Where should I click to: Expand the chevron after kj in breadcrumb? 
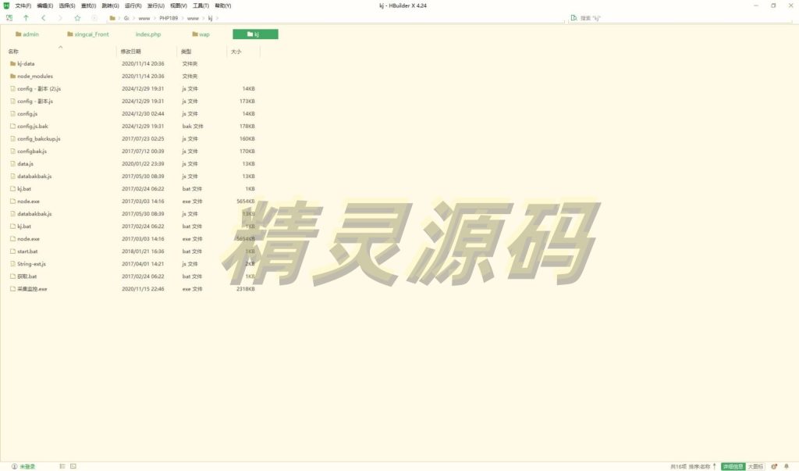(217, 18)
